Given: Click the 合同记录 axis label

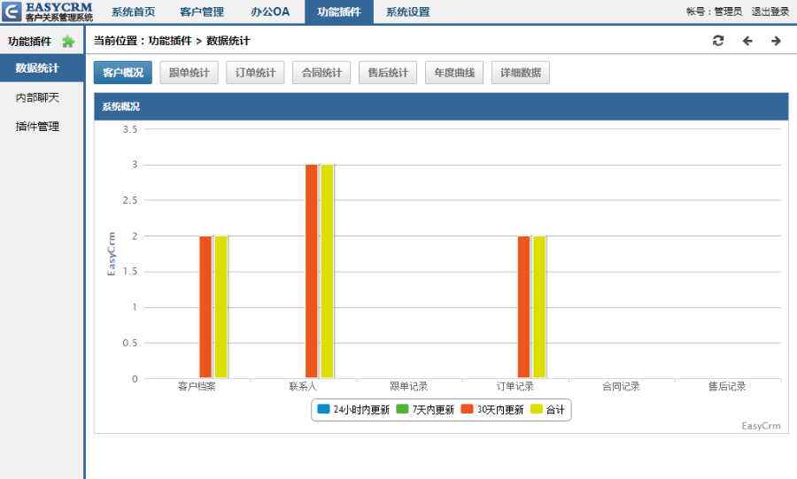Looking at the screenshot, I should [x=621, y=387].
